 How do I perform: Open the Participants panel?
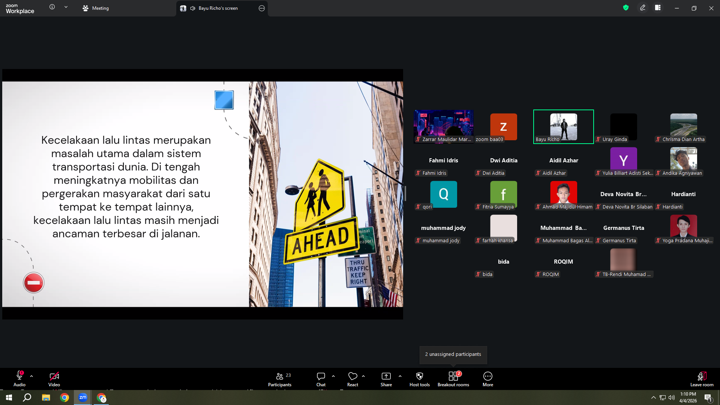280,379
